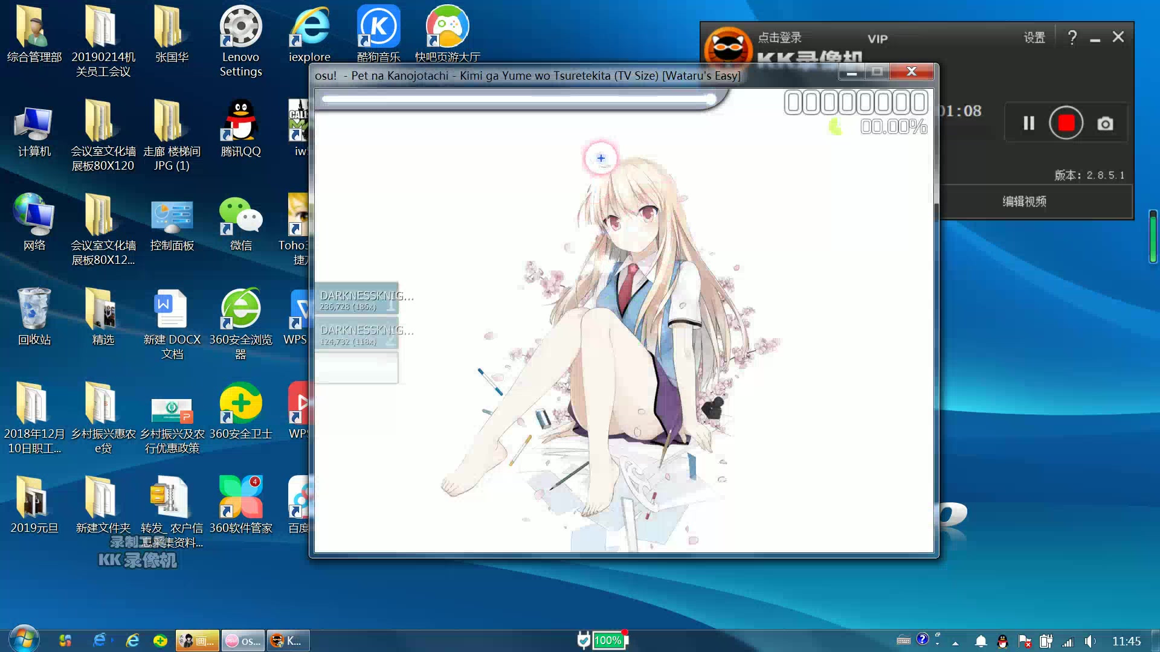
Task: Open the network signal tray icon
Action: pyautogui.click(x=1068, y=642)
